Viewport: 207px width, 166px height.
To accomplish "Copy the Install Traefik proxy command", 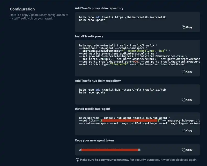I will pyautogui.click(x=187, y=72).
